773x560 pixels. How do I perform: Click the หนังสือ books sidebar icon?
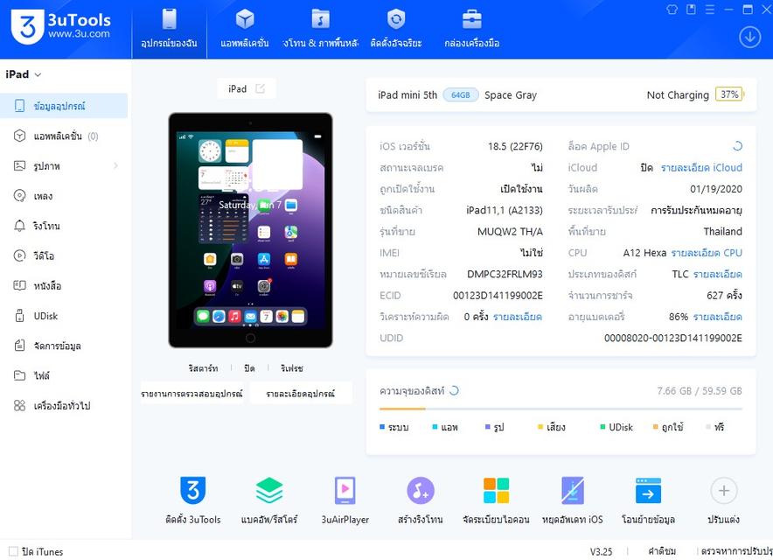[19, 285]
